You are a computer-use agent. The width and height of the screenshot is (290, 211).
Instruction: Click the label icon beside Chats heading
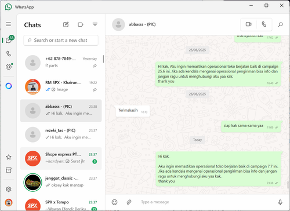click(80, 24)
